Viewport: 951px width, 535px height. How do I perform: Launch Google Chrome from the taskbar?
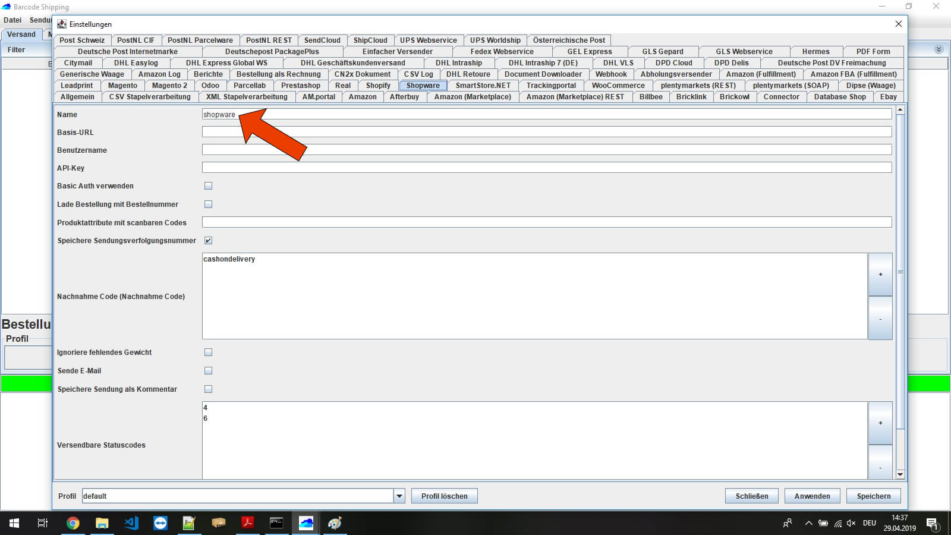coord(73,523)
